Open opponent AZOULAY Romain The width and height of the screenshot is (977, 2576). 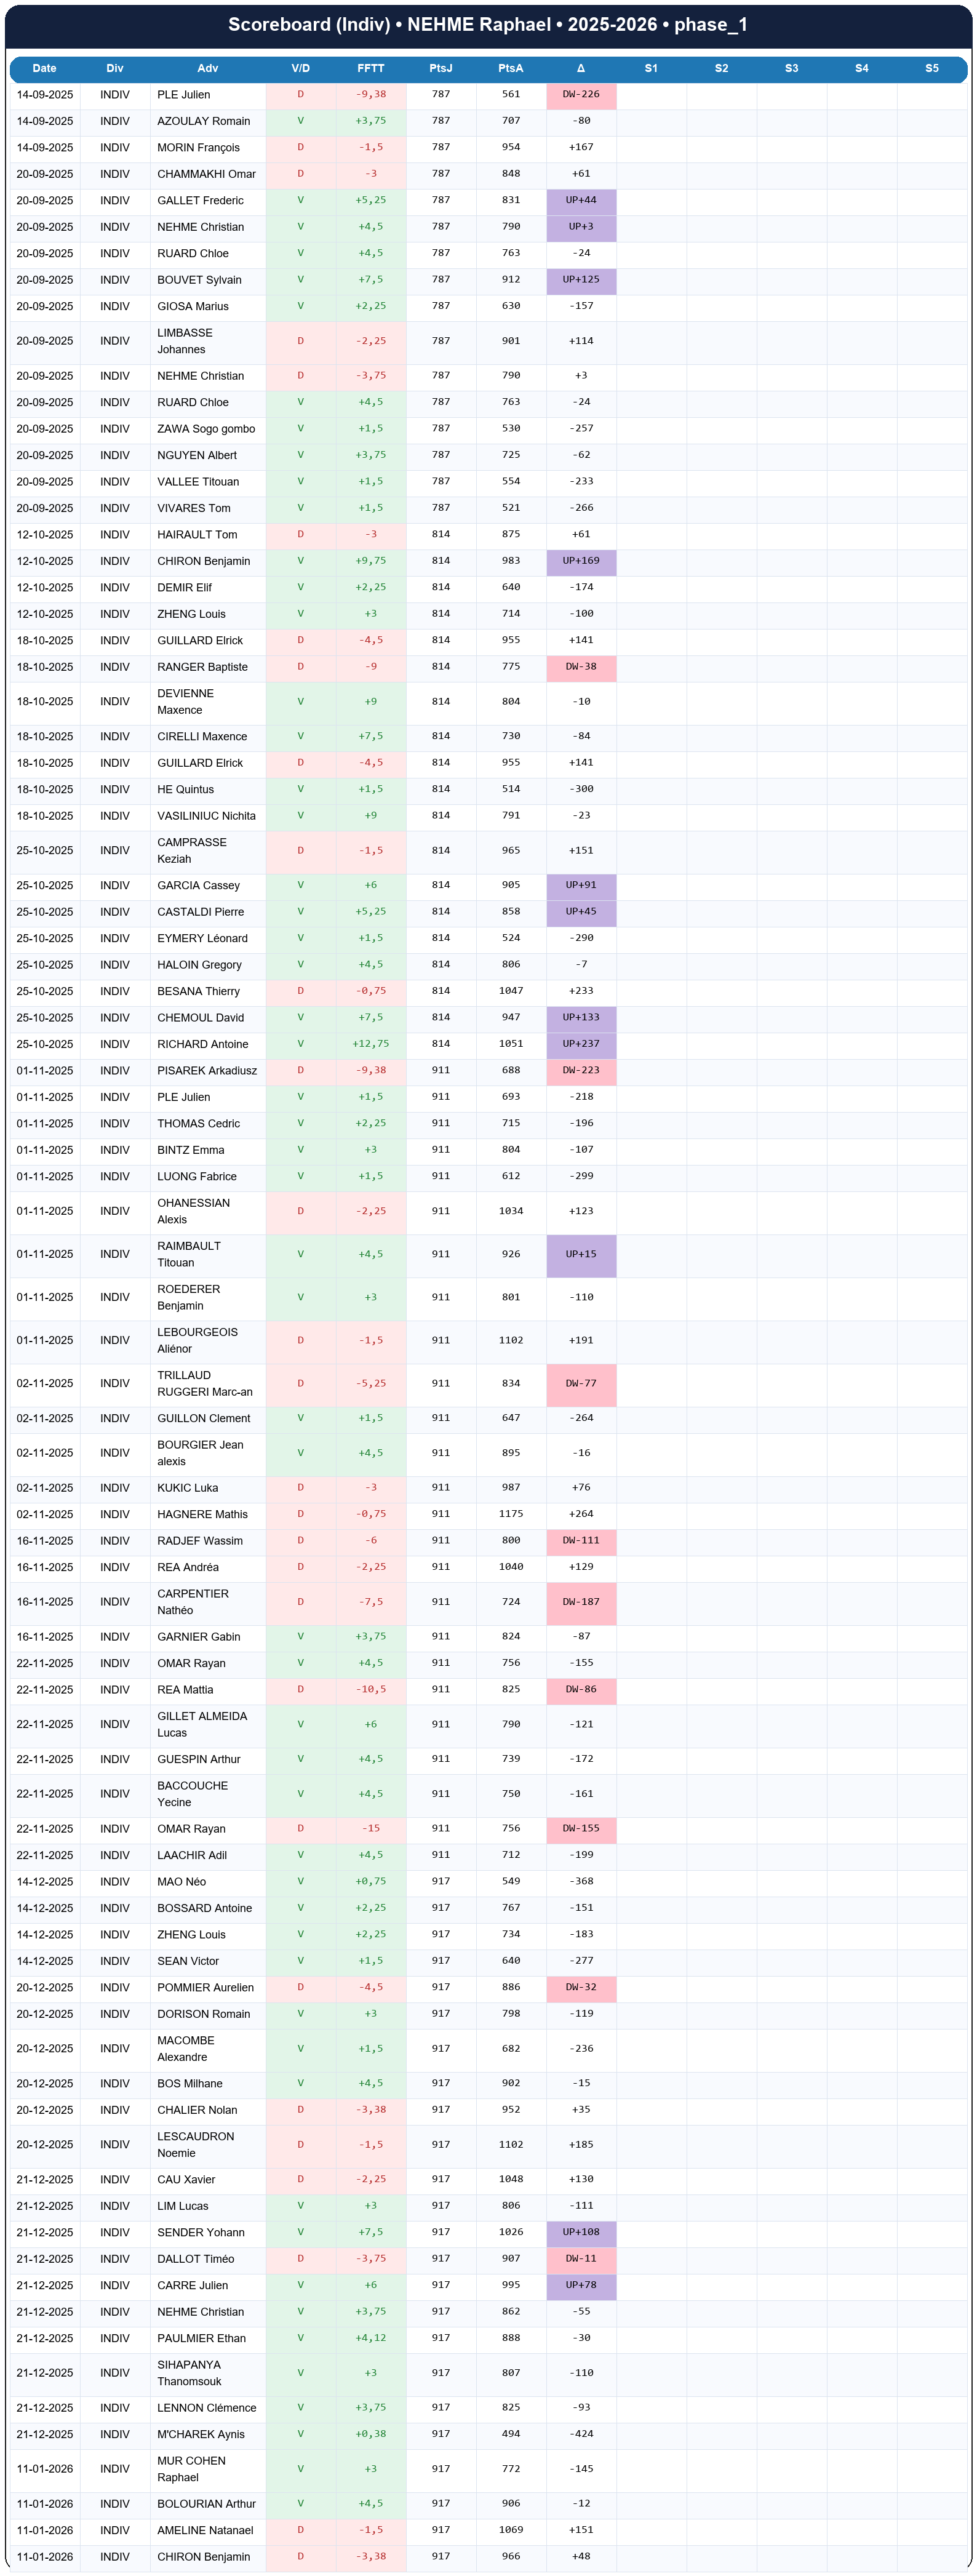coord(204,121)
